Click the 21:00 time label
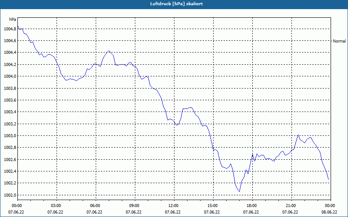This screenshot has width=348, height=217. (291, 206)
